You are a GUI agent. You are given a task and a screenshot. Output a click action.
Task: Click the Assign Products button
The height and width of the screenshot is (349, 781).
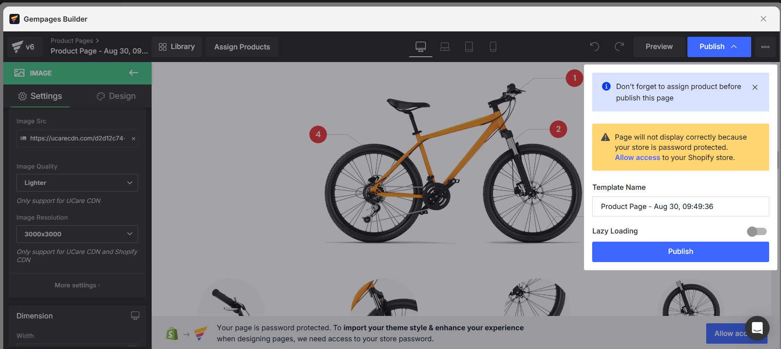[242, 47]
